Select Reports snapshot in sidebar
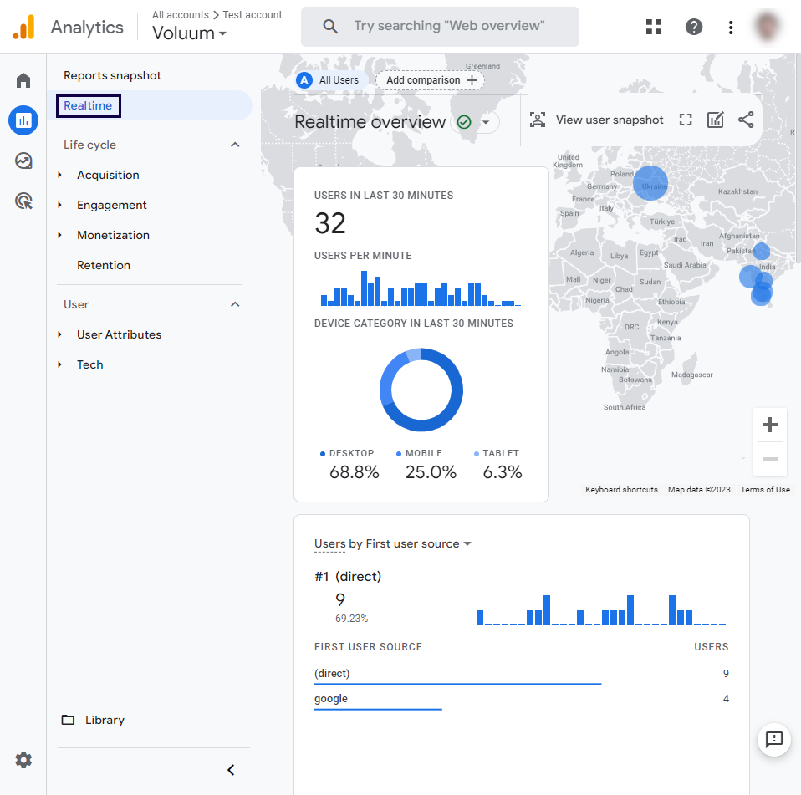This screenshot has width=801, height=795. [x=112, y=75]
